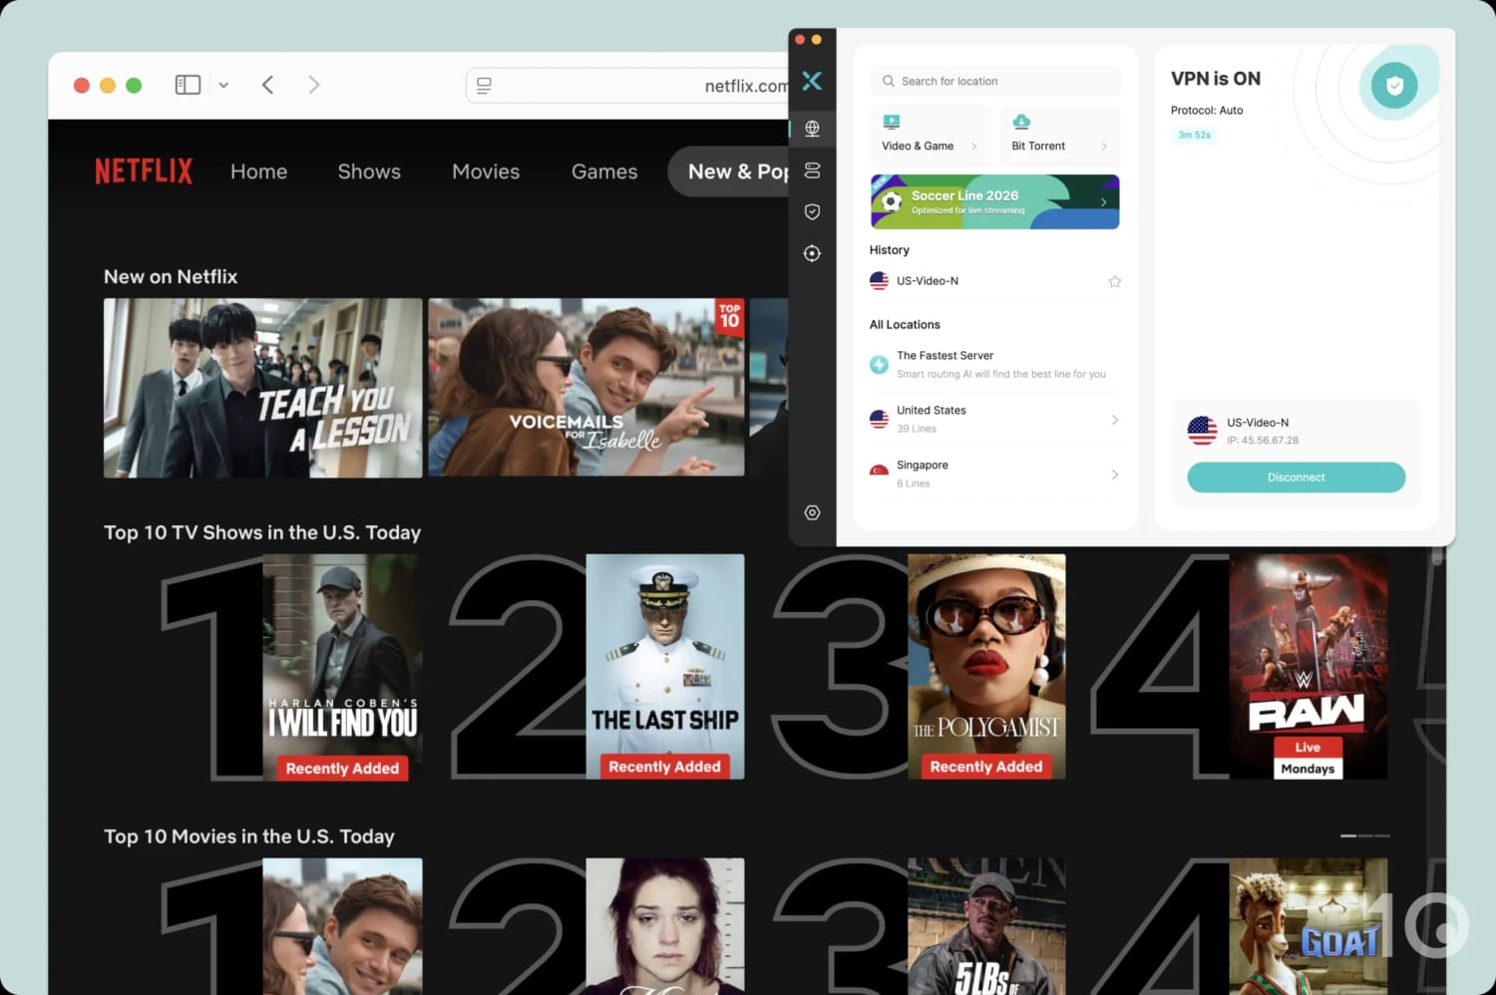Click the Bit Torrent cloud download icon
Viewport: 1496px width, 995px height.
(1021, 122)
